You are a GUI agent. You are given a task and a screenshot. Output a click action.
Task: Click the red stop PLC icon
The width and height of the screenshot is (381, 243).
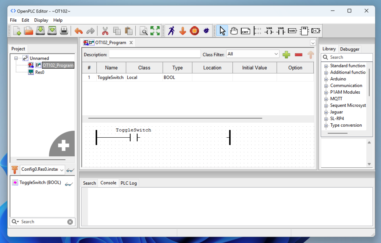(x=195, y=31)
